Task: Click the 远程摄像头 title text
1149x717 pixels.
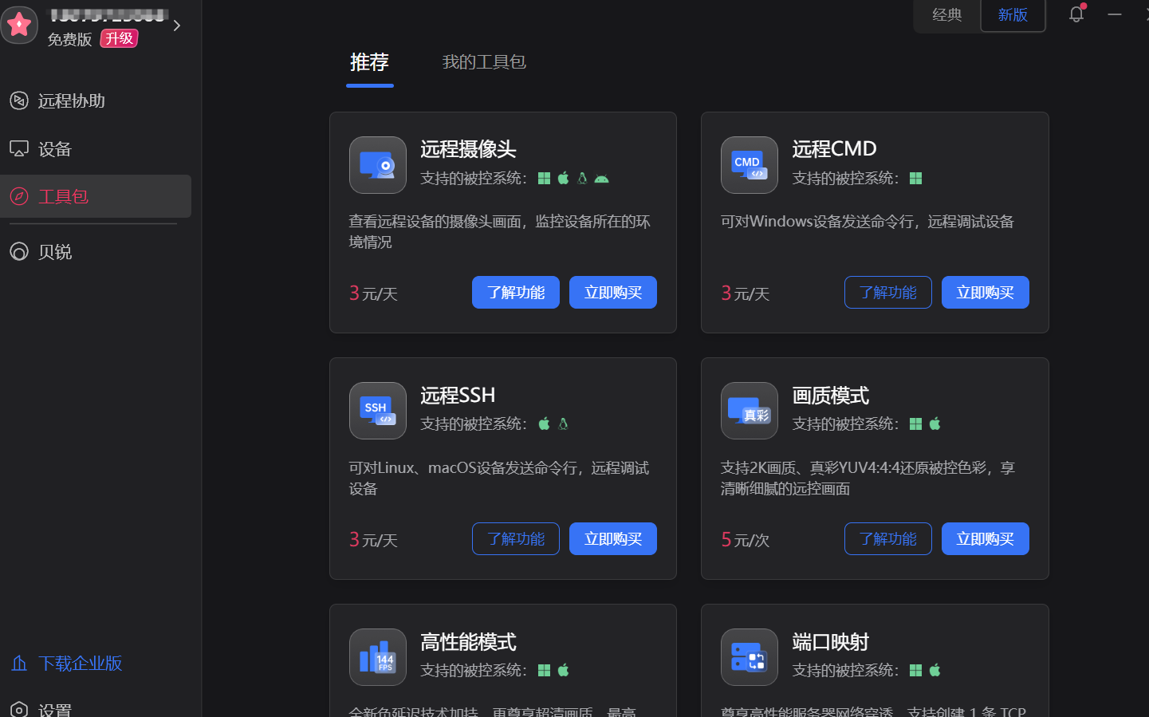Action: coord(468,149)
